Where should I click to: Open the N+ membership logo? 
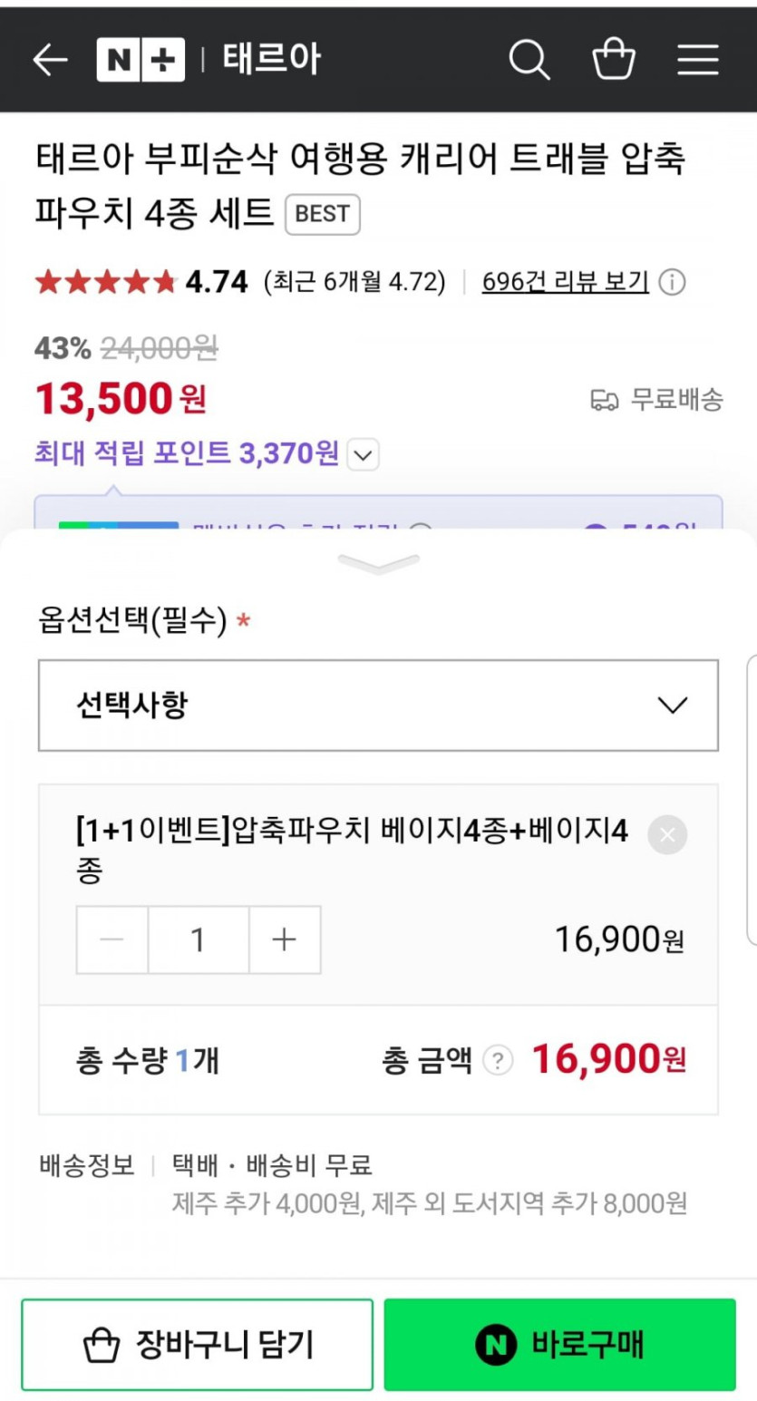(141, 60)
